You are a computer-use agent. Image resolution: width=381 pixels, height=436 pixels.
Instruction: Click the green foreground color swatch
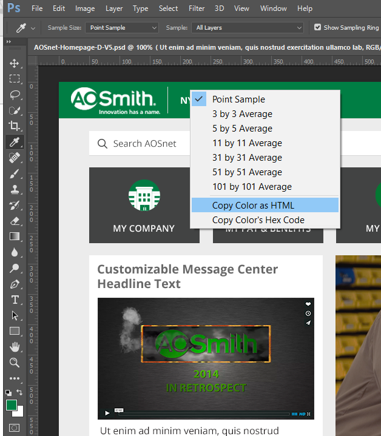click(11, 405)
